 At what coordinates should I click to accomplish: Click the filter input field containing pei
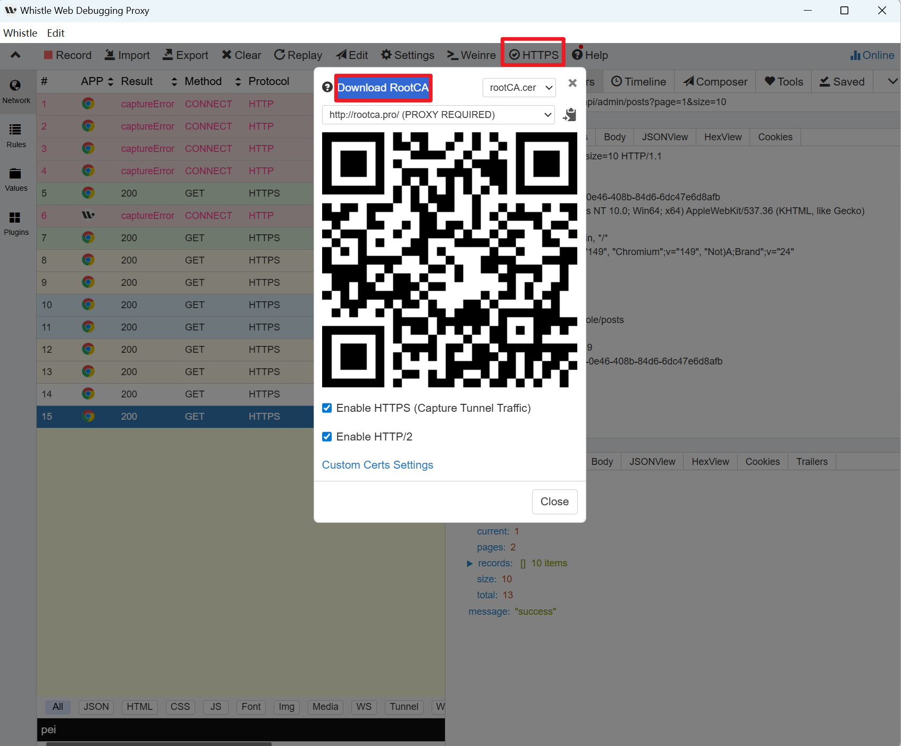(x=241, y=730)
